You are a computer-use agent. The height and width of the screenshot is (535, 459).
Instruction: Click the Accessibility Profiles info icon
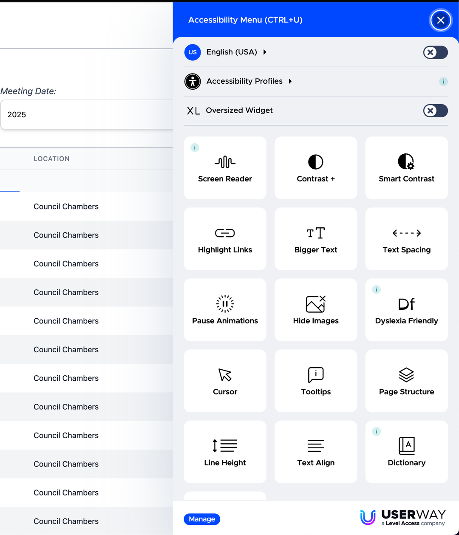pos(443,82)
